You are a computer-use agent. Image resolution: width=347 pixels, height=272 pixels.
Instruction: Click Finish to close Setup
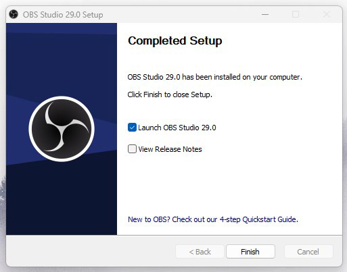[x=250, y=252]
